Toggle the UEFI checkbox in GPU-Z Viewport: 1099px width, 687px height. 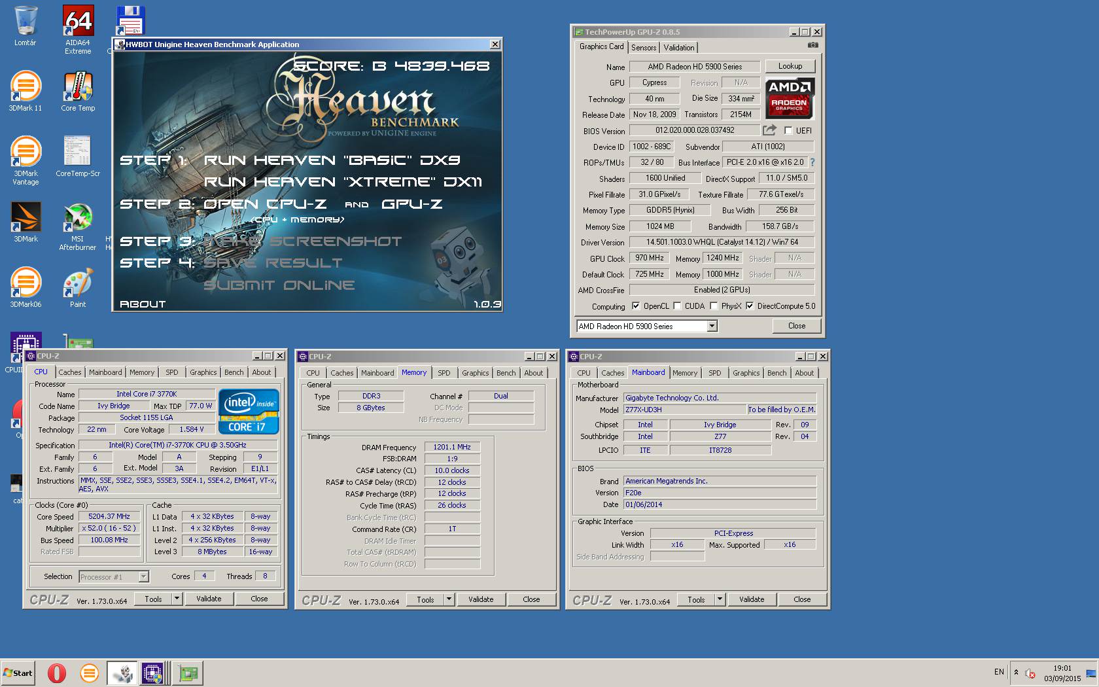pos(788,130)
